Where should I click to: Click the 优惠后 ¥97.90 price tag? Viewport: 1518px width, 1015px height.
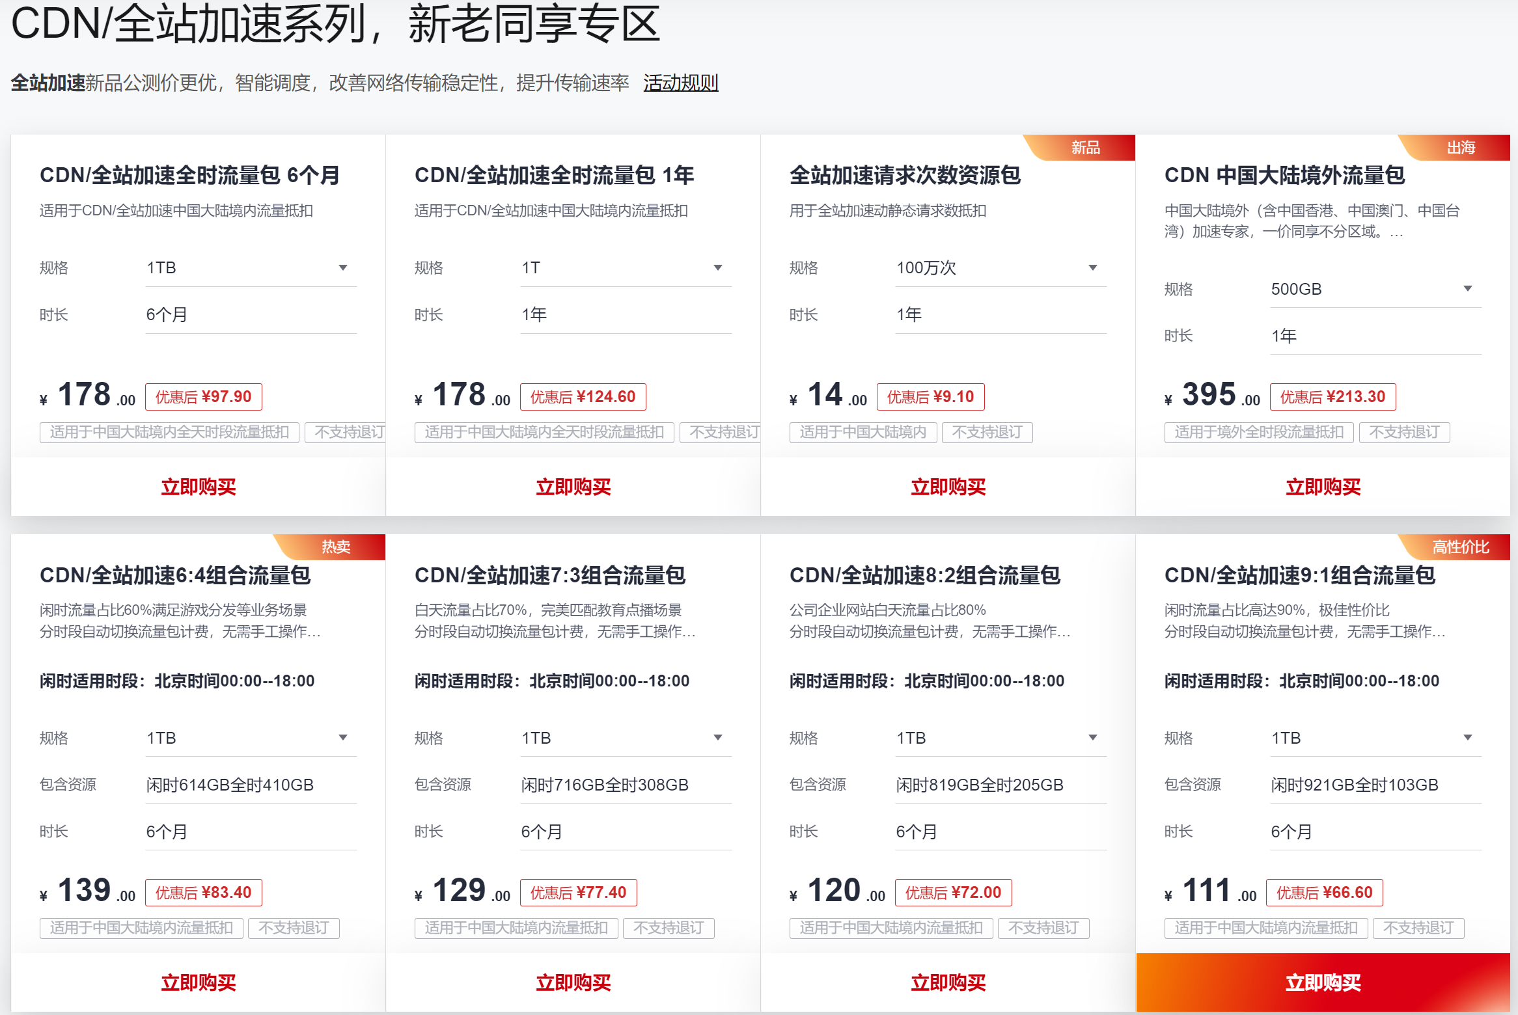tap(203, 397)
